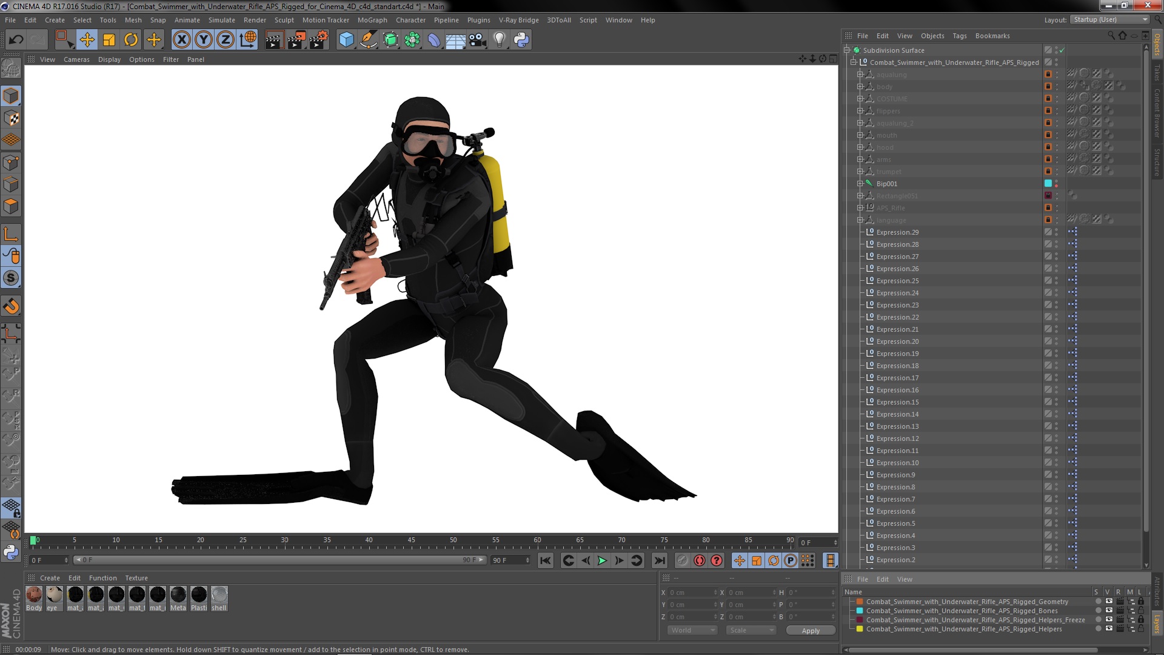Open the World coordinate dropdown

point(693,630)
